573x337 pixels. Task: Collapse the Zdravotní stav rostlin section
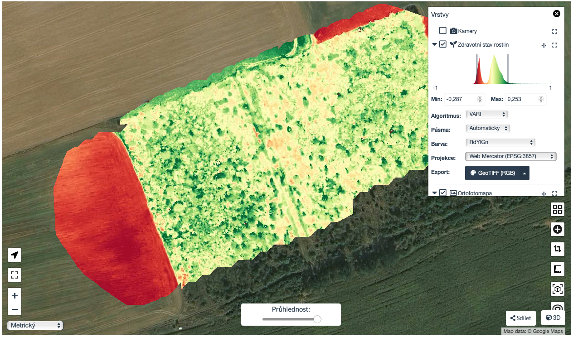[x=434, y=45]
